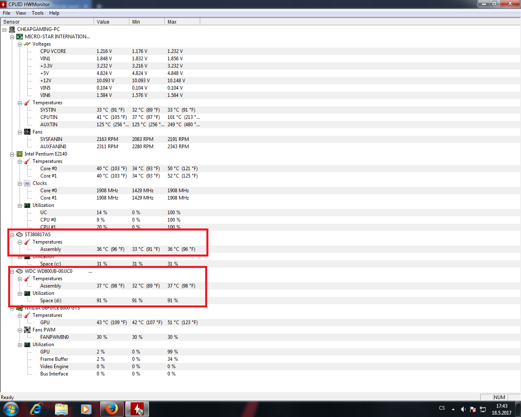Open the Tools menu
The height and width of the screenshot is (417, 521).
pyautogui.click(x=38, y=13)
